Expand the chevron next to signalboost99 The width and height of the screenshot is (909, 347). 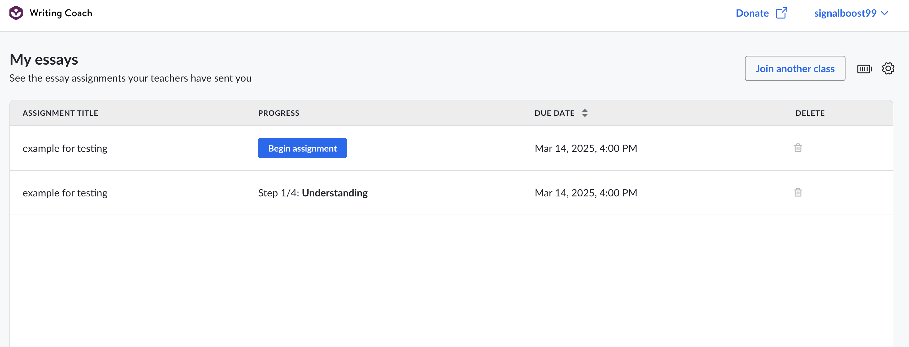(884, 13)
